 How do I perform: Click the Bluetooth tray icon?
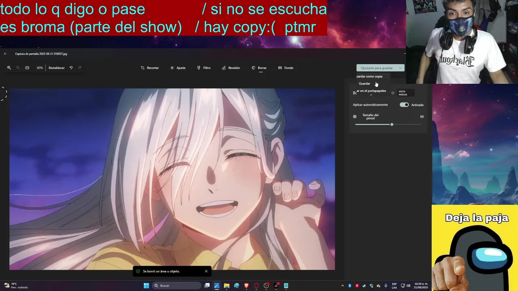tap(350, 286)
